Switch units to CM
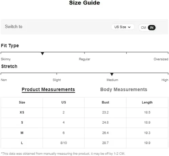This screenshot has width=169, height=156. [x=143, y=28]
